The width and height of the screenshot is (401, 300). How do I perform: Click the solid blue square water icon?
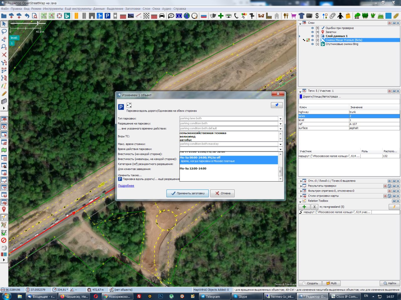tap(388, 16)
